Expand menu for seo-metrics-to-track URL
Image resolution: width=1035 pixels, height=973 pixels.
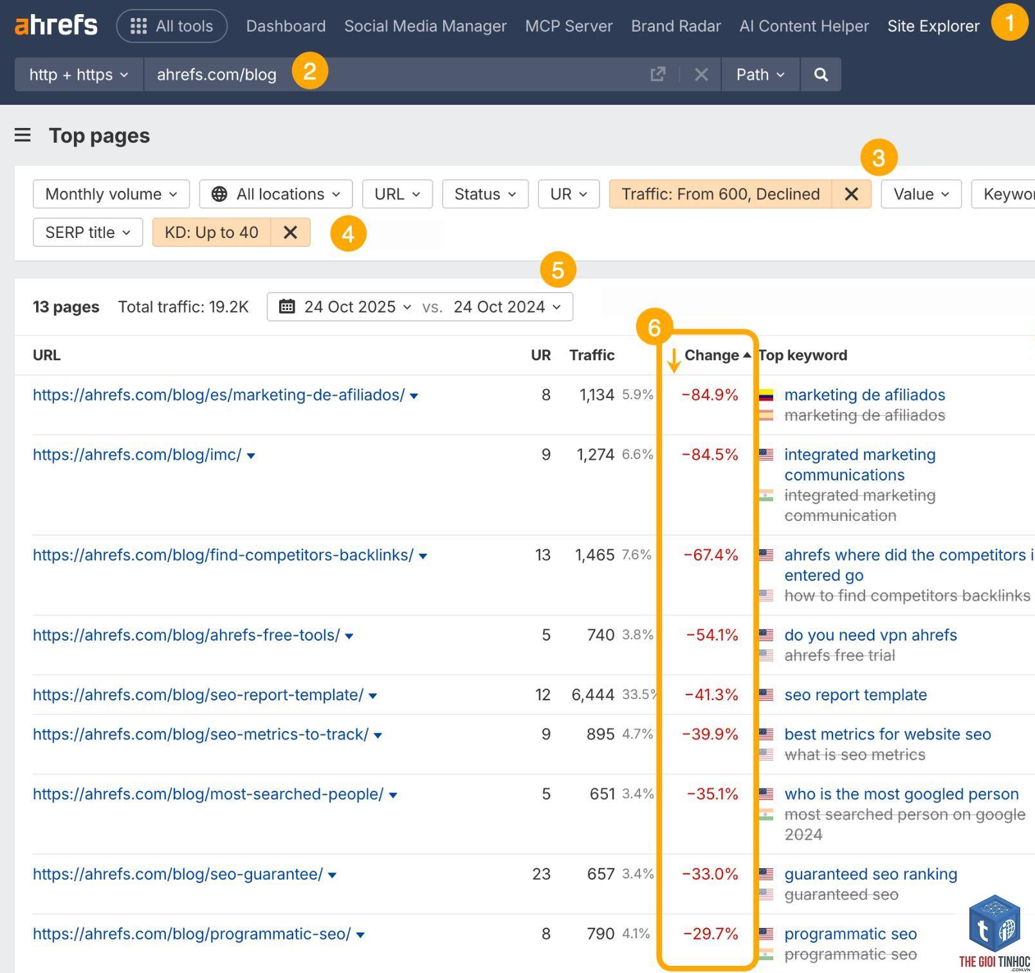tap(378, 736)
